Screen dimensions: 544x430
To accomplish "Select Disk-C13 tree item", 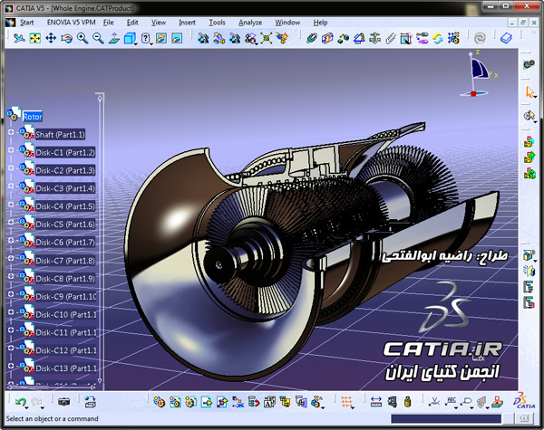I will coord(66,368).
